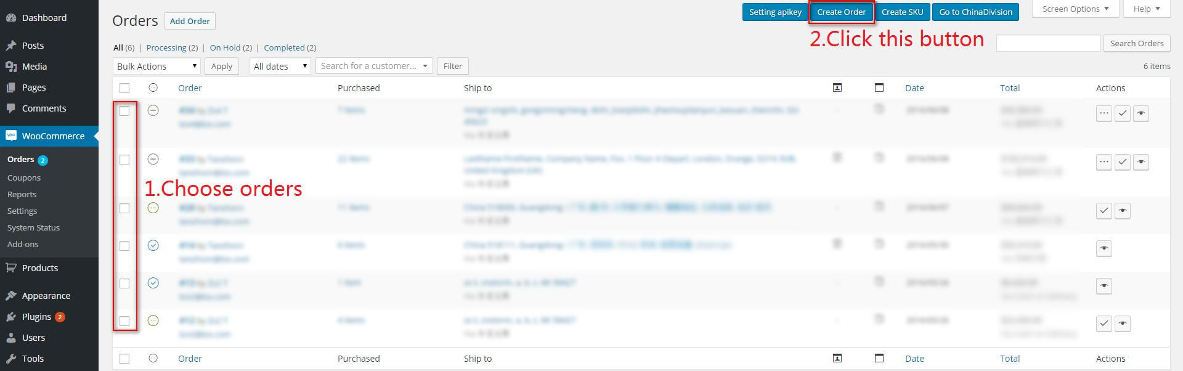The image size is (1183, 371).
Task: Click the complete (checkmark) icon in first order row
Action: (1122, 113)
